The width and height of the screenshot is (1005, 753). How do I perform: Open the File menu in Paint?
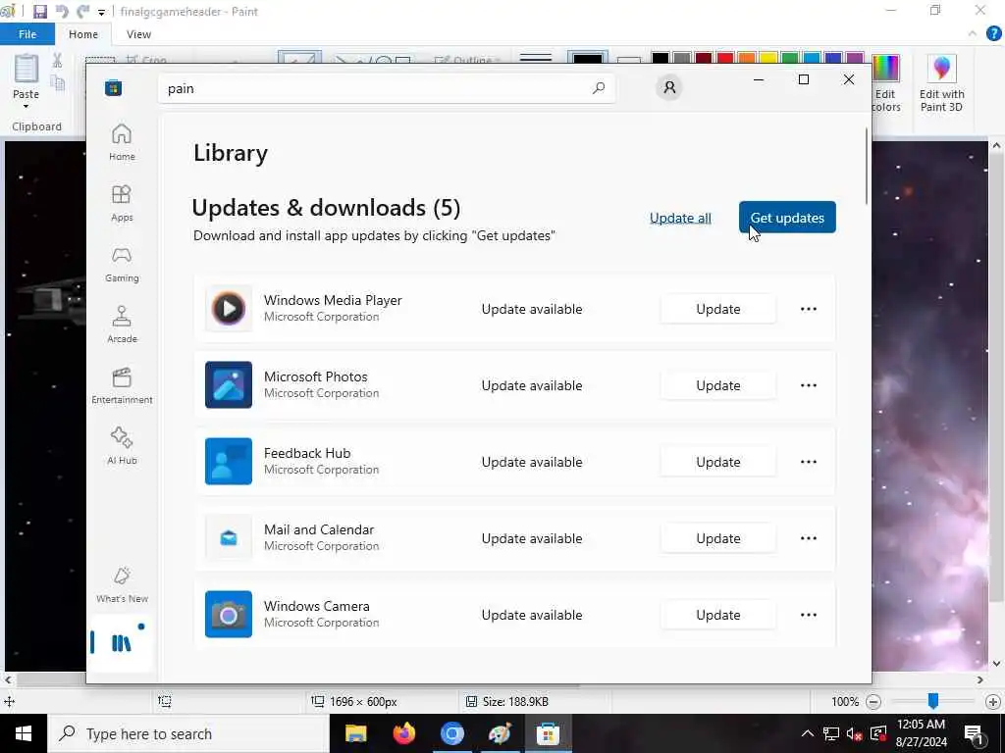click(27, 34)
